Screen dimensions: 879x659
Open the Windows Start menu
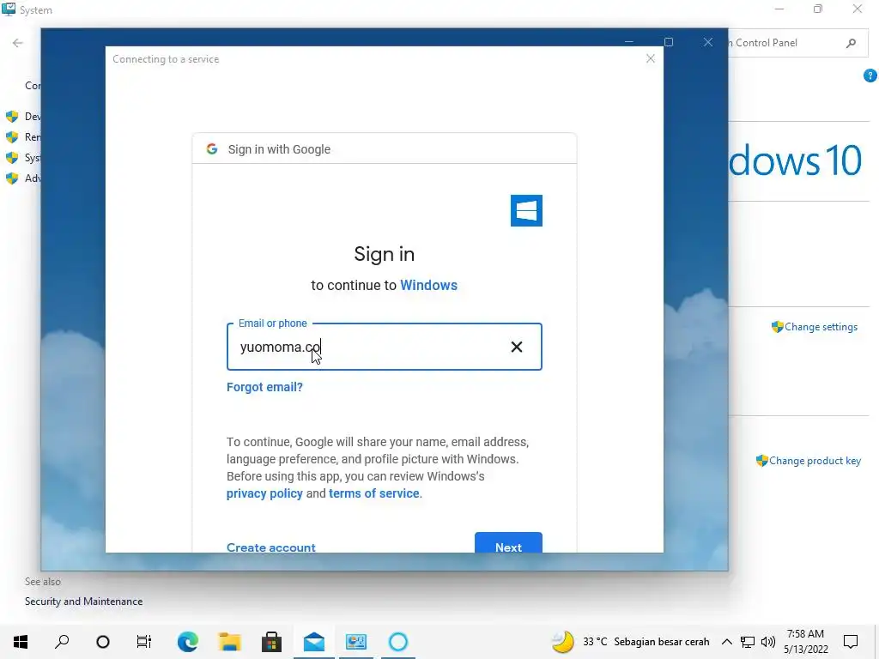tap(21, 642)
